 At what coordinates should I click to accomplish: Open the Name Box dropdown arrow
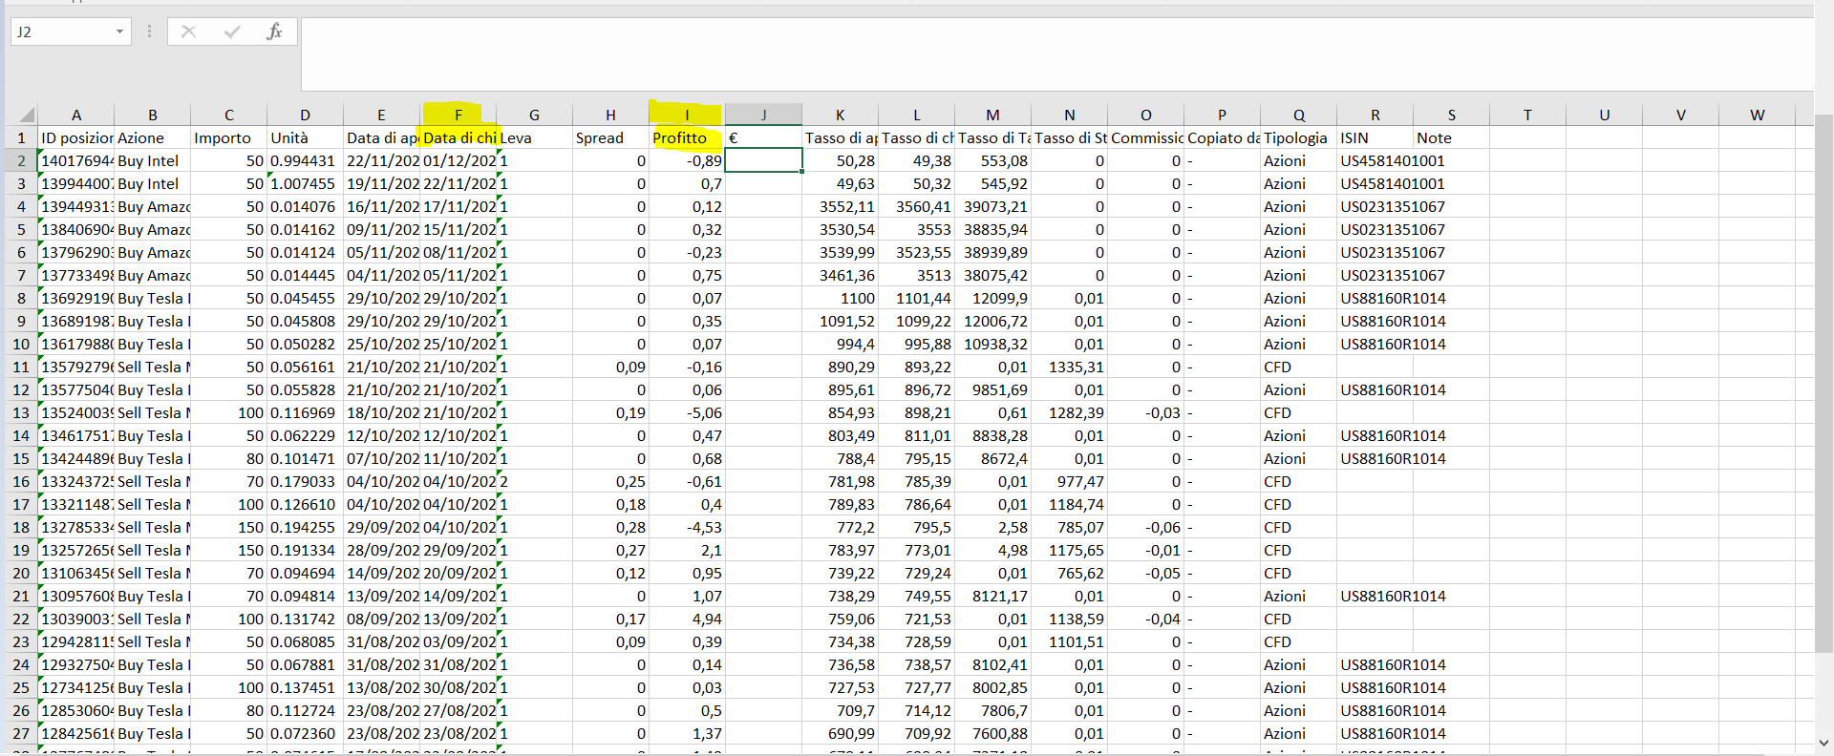[119, 31]
